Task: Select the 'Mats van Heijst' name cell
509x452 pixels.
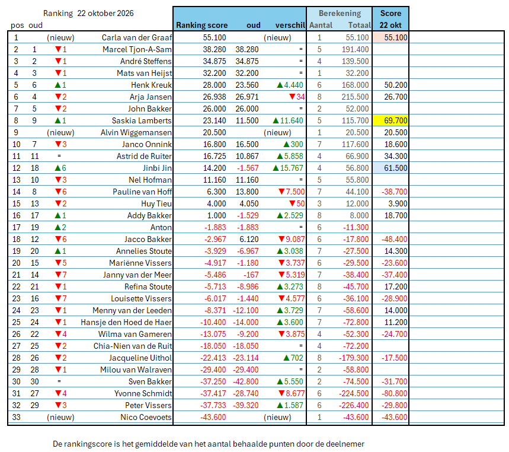Action: coord(144,73)
